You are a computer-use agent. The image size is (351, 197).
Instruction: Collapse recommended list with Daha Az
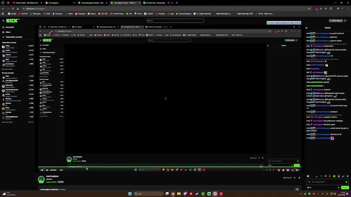click(31, 122)
